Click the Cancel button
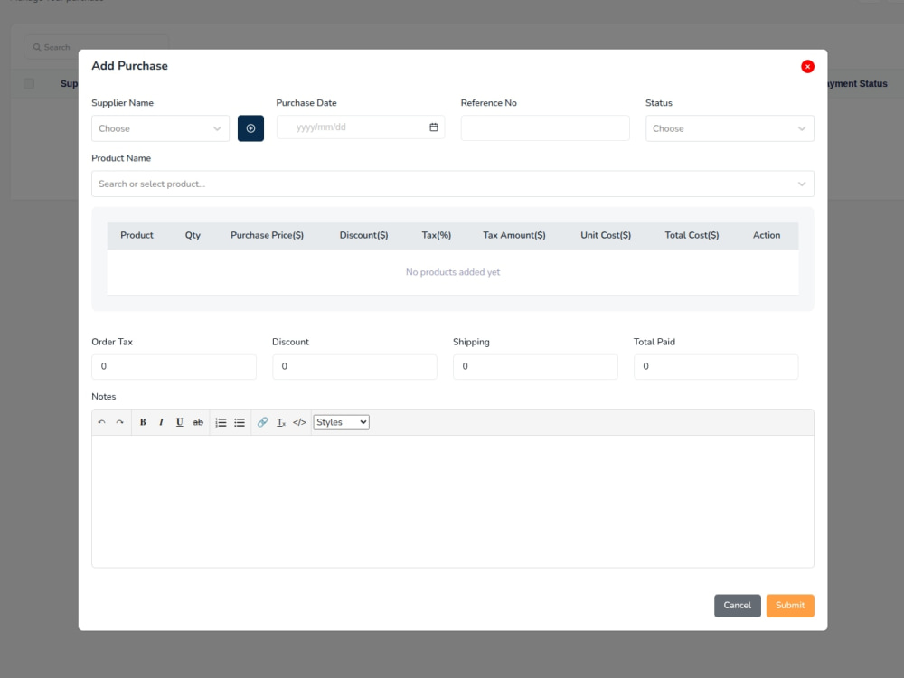904x678 pixels. pos(738,606)
